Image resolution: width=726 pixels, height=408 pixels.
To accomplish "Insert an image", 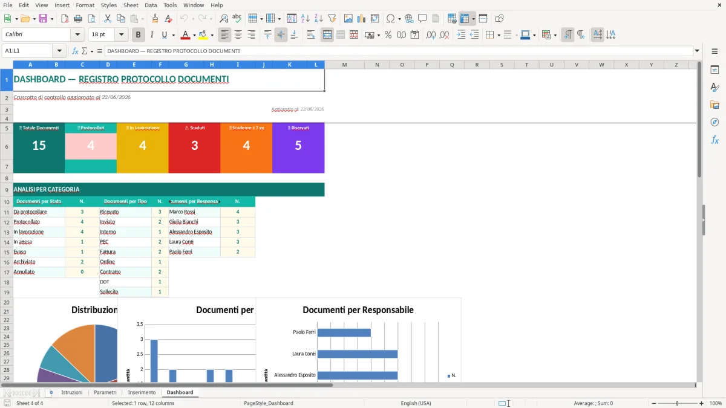I will coord(348,19).
